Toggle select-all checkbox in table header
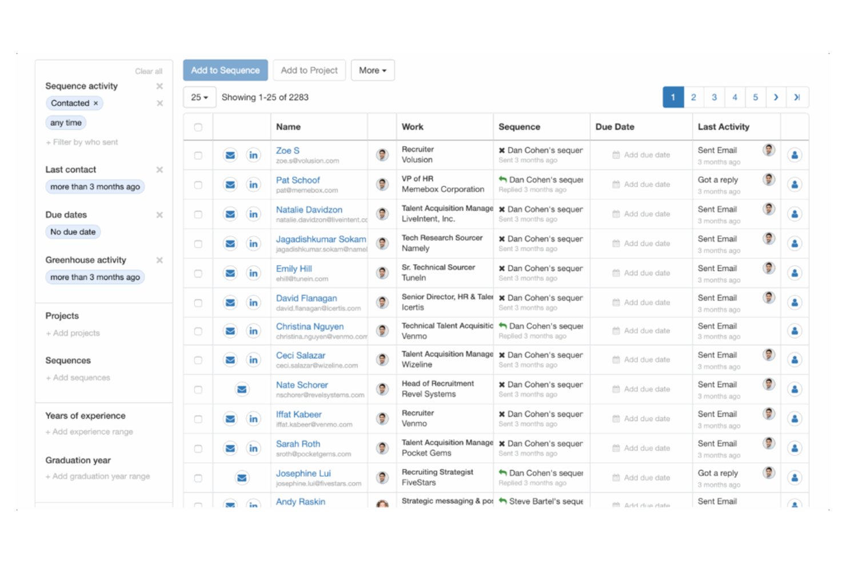The width and height of the screenshot is (846, 564). tap(198, 127)
